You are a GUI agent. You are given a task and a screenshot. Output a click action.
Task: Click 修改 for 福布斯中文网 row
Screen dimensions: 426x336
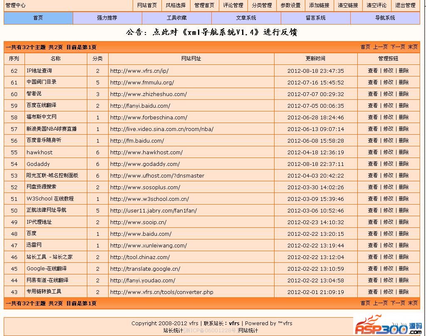pos(388,117)
